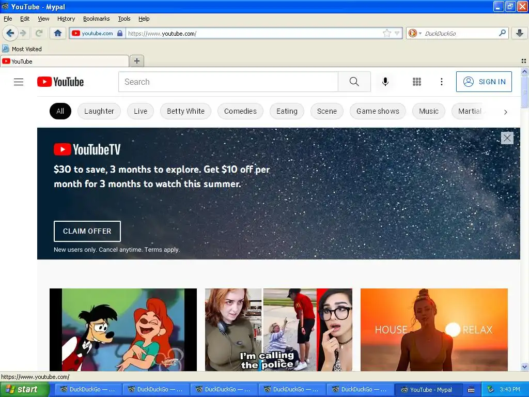Select the Betty White filter chip

coord(185,111)
